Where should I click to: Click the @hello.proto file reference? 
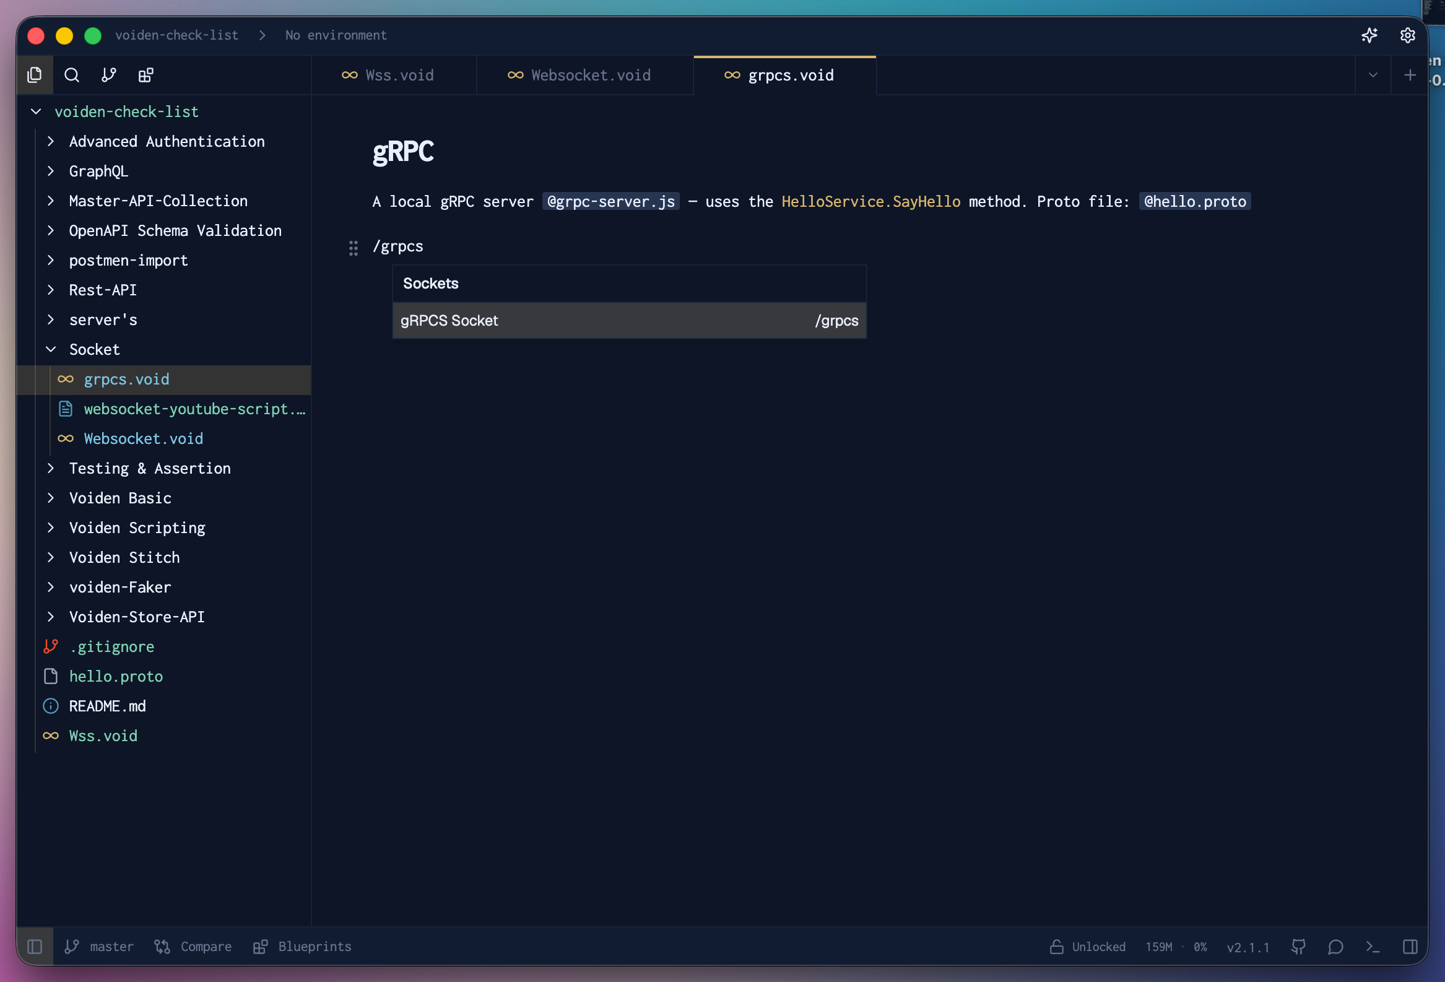coord(1194,201)
